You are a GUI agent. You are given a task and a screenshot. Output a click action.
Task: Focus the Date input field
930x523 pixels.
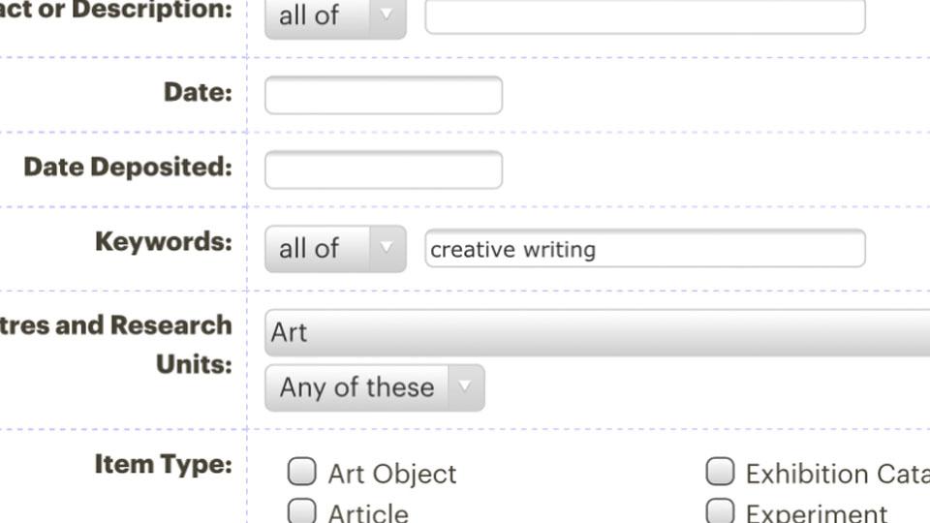[383, 95]
